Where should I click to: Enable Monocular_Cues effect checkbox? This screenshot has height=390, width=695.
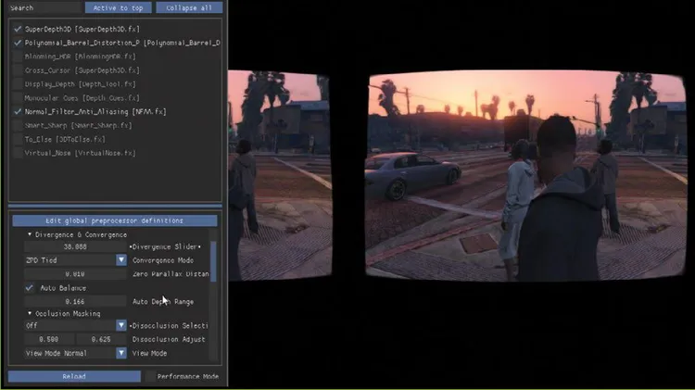pyautogui.click(x=18, y=97)
